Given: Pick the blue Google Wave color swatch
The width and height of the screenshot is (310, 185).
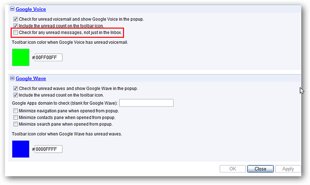Looking at the screenshot, I should 20,149.
